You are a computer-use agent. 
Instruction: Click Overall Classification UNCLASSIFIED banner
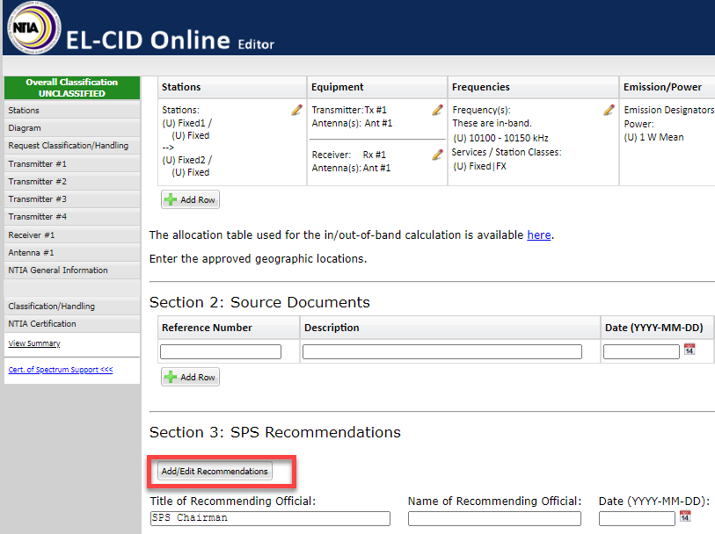click(x=72, y=88)
